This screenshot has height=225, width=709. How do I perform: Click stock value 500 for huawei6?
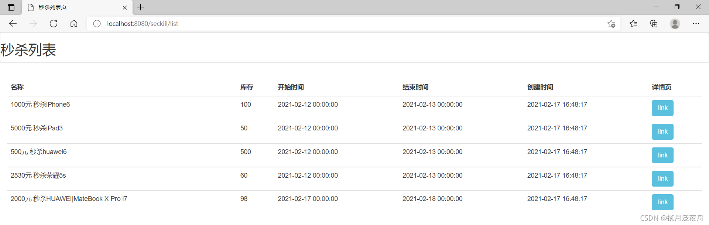coord(246,152)
